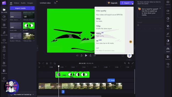Choose 720p export quality
This screenshot has width=172, height=97.
tap(114, 27)
